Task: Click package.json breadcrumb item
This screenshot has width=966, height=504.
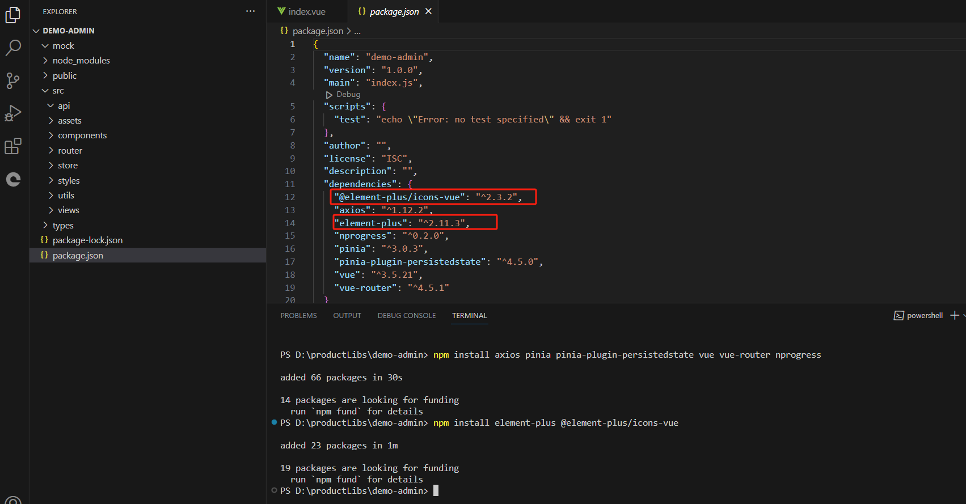Action: point(318,31)
